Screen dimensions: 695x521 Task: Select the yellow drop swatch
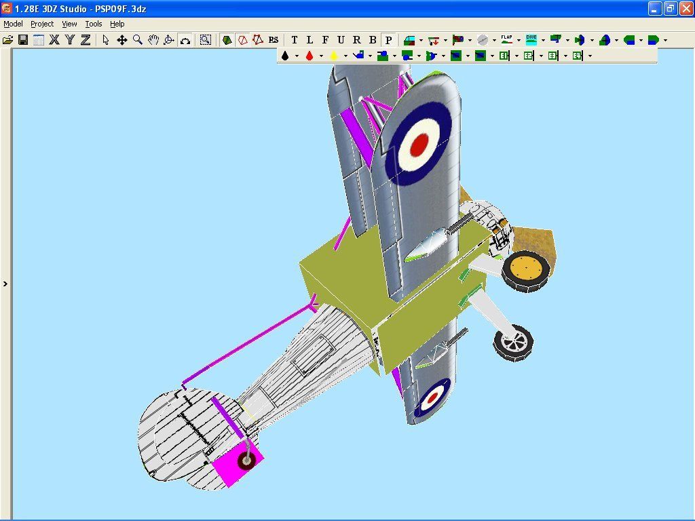pyautogui.click(x=334, y=56)
